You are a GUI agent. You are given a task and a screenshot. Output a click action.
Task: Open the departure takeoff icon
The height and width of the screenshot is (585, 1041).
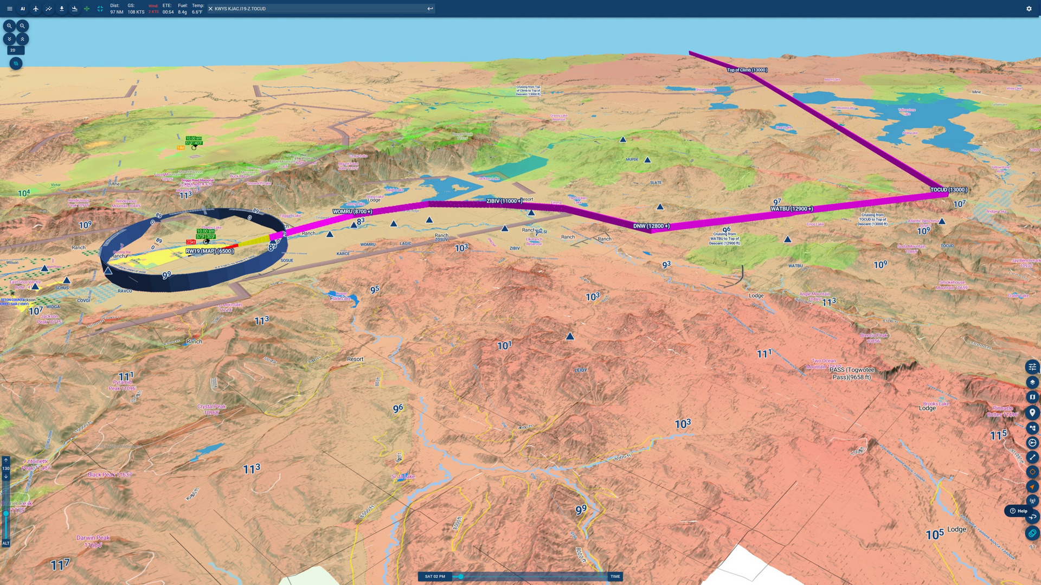(62, 9)
